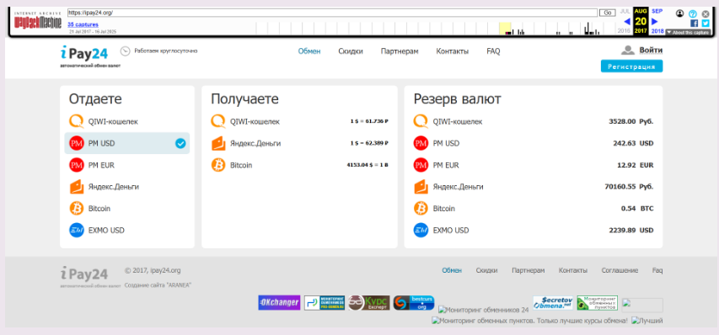Click the clock icon near working hours
This screenshot has height=335, width=719.
[126, 51]
